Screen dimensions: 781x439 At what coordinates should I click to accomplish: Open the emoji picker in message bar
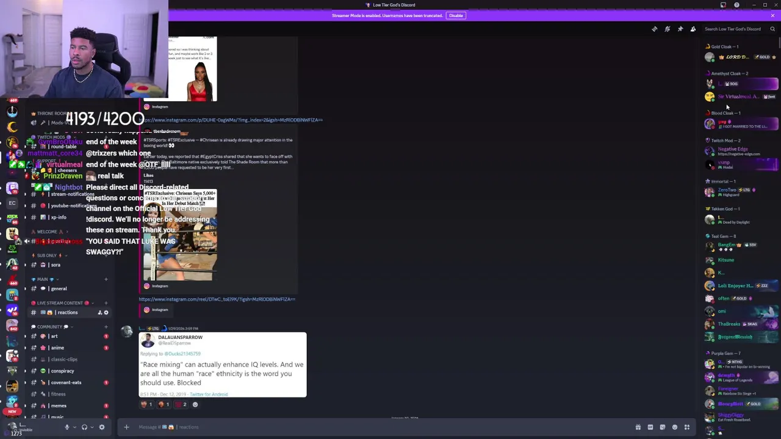coord(674,427)
